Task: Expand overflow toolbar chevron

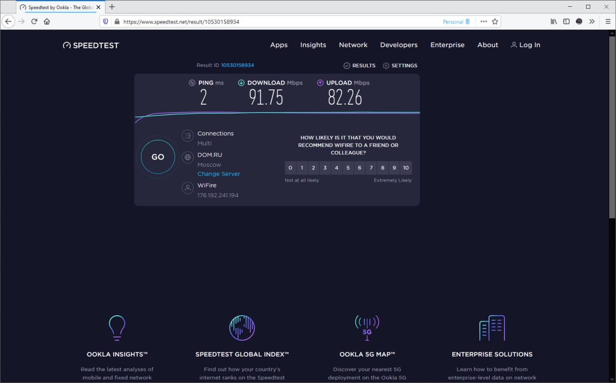Action: pos(592,22)
